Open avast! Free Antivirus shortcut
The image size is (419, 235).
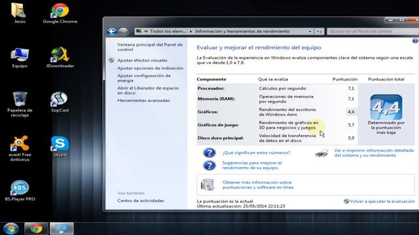[20, 148]
